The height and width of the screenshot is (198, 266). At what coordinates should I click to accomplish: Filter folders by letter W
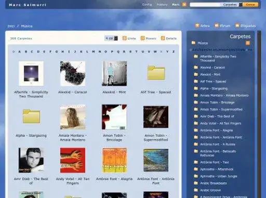(x=155, y=51)
